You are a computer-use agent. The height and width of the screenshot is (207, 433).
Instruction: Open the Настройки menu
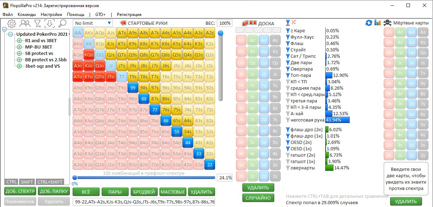point(51,15)
